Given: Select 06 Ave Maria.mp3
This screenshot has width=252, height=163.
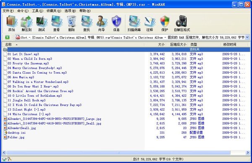Looking at the screenshot, I should coord(21,77).
